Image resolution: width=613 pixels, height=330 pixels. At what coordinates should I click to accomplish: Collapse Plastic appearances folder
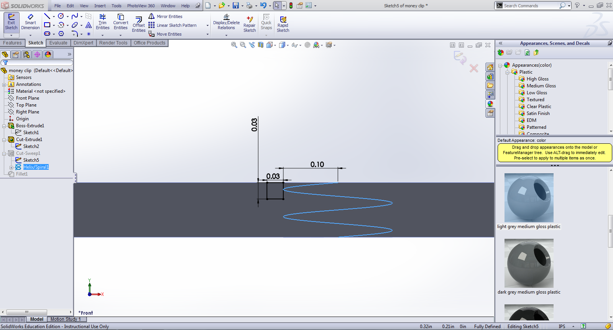point(507,72)
